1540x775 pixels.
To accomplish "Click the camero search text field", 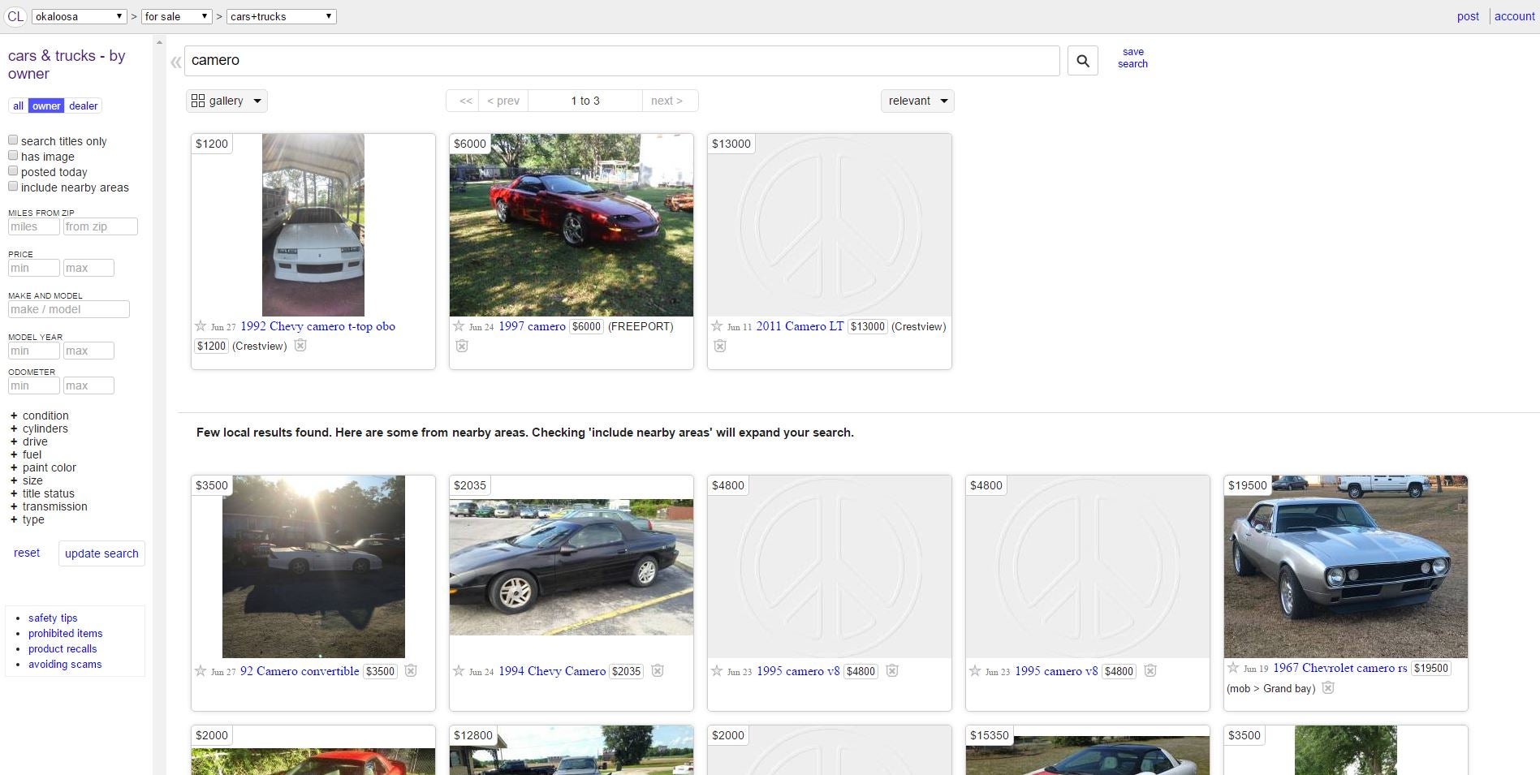I will pyautogui.click(x=622, y=61).
